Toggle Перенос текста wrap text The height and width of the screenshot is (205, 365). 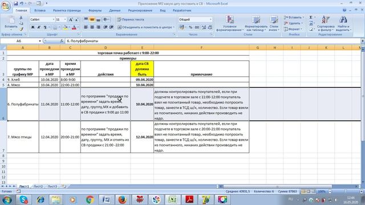point(131,19)
